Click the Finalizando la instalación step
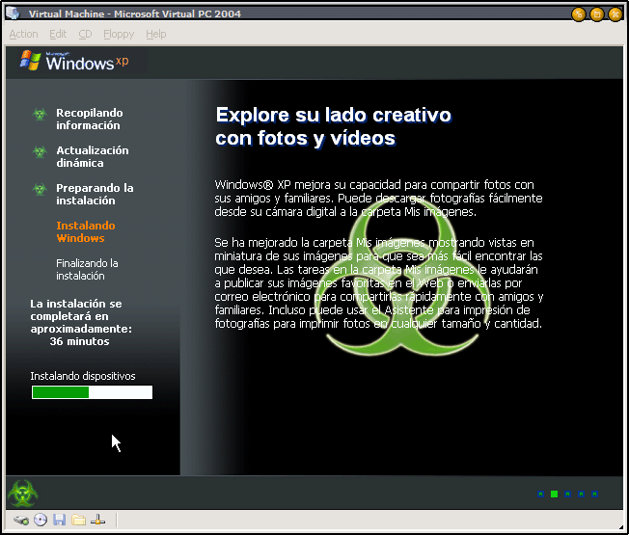Screen dimensions: 629x535 (87, 269)
